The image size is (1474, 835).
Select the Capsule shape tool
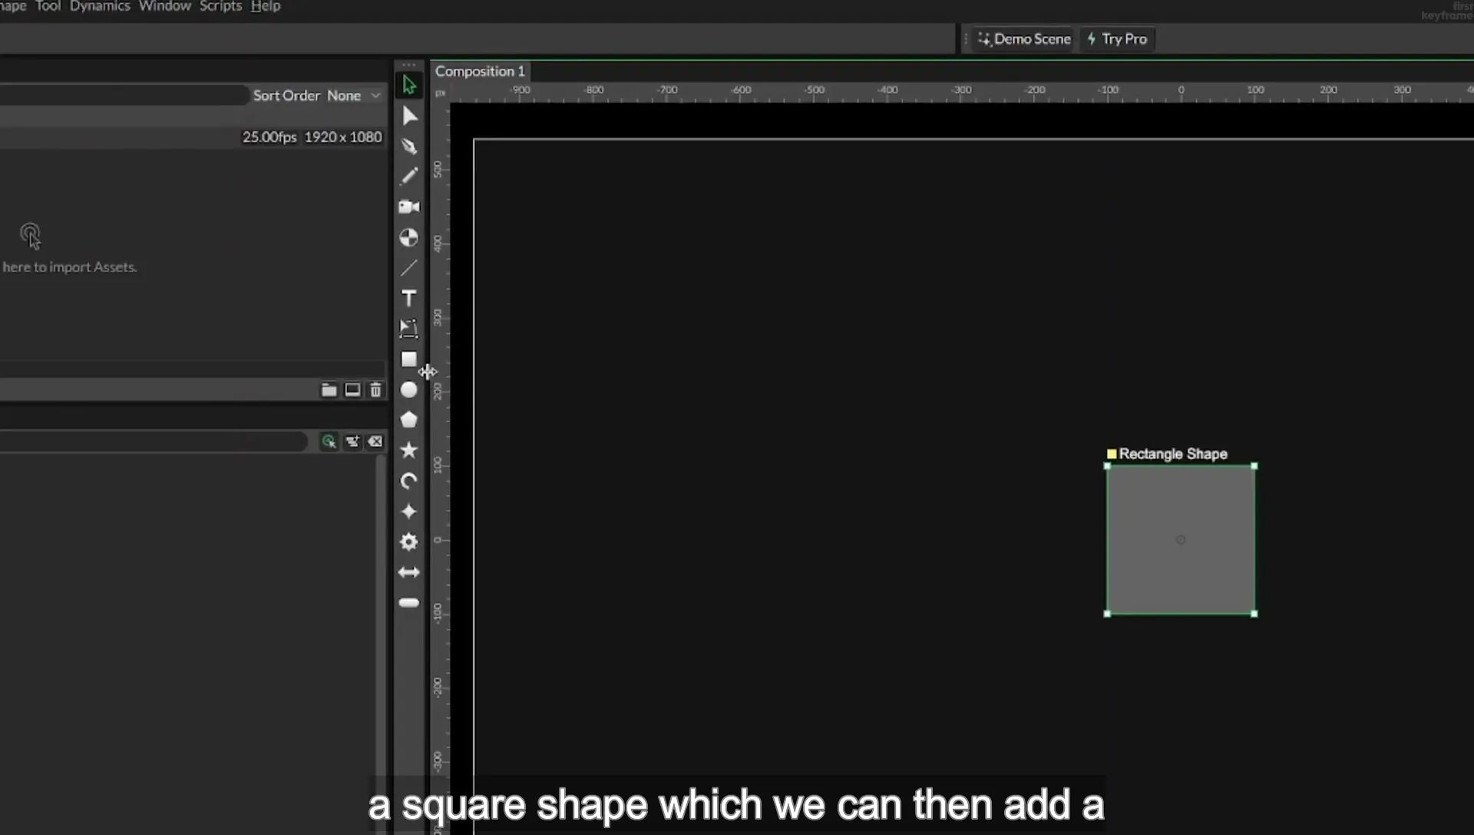(409, 603)
